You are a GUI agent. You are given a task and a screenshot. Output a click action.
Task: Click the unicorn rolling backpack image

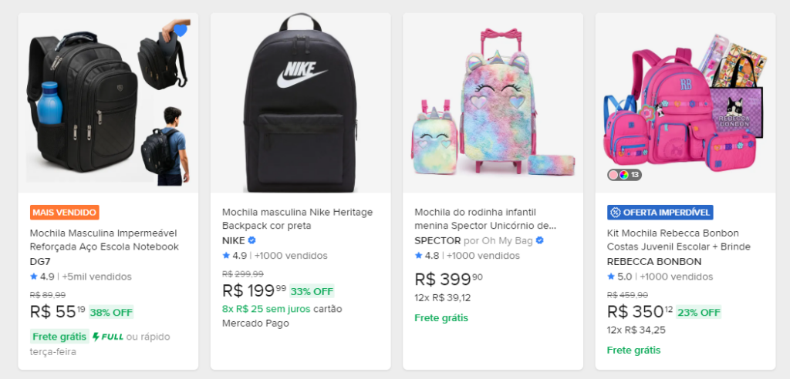(492, 104)
